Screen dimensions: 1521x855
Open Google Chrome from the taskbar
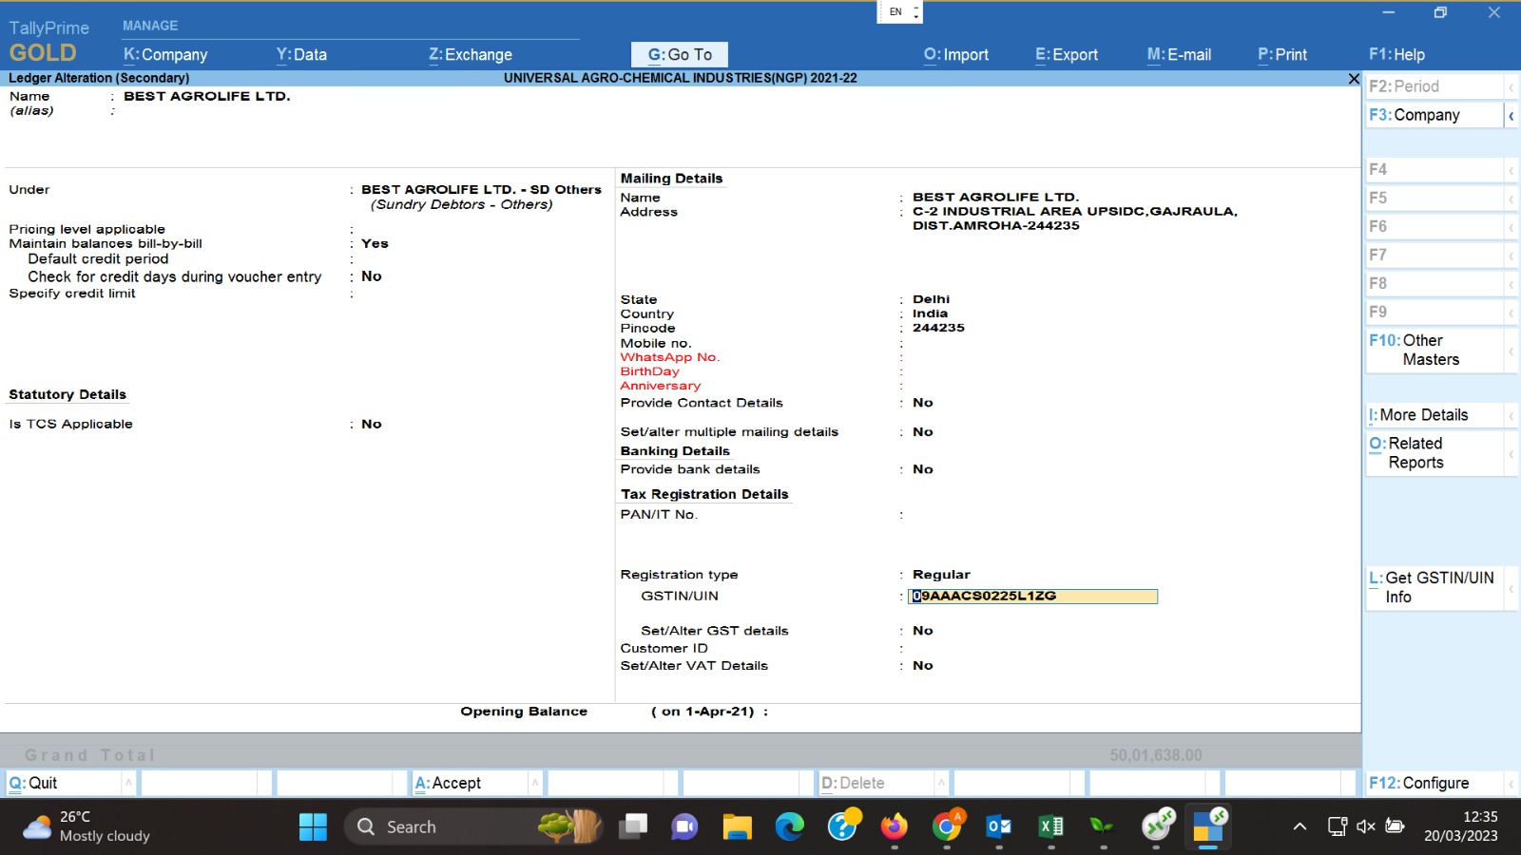[x=946, y=826]
